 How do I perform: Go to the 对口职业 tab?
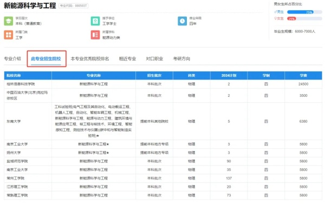154,59
